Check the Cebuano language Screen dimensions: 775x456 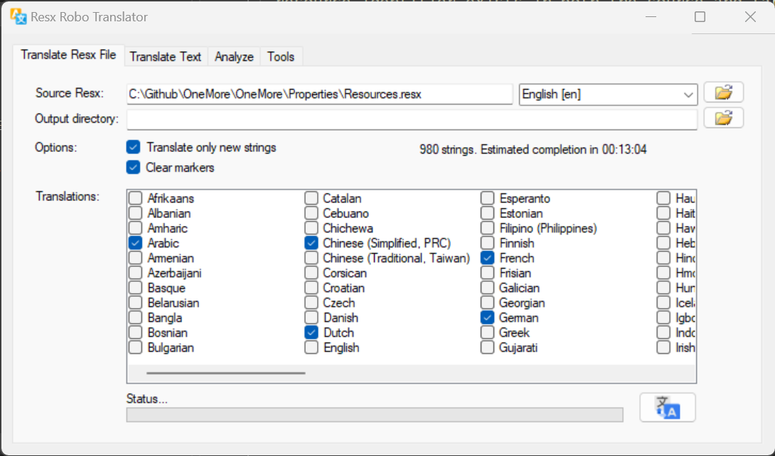(311, 213)
